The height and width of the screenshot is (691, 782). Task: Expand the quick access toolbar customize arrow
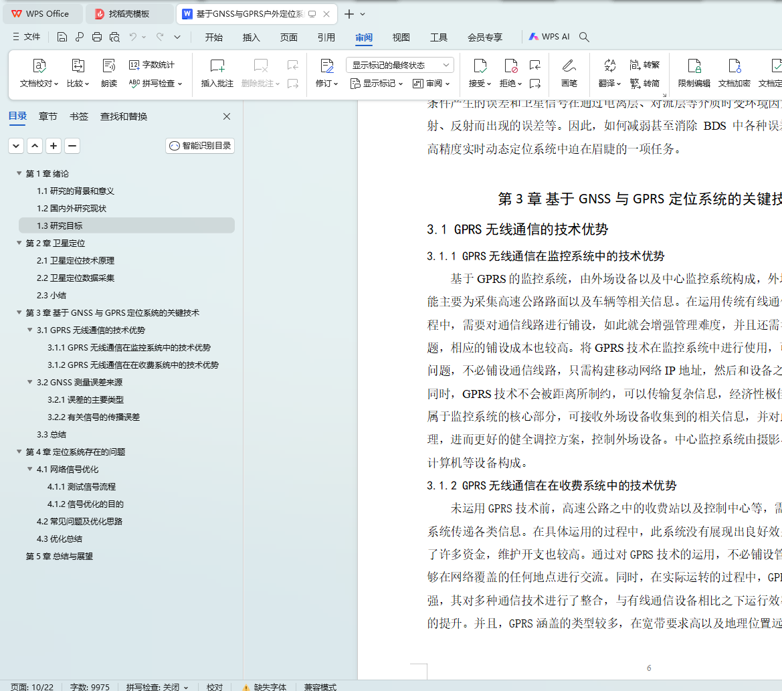point(177,37)
